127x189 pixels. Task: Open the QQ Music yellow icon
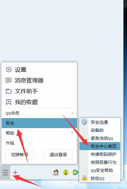click(66, 172)
